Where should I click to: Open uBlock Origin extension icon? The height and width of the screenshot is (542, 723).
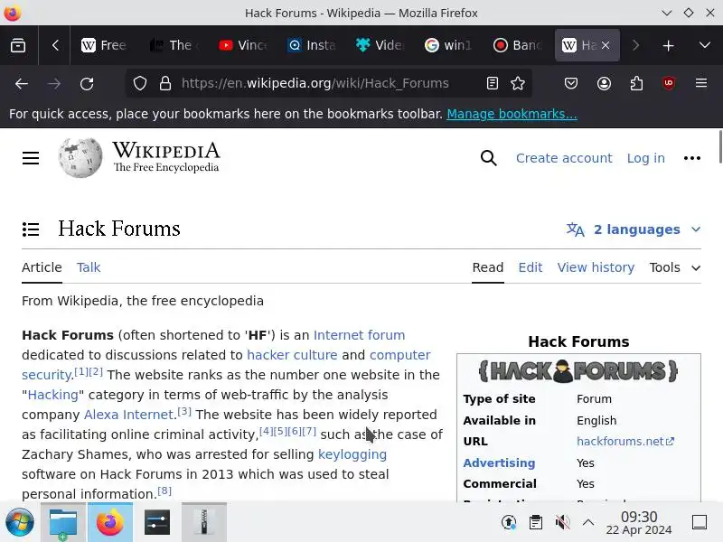669,83
